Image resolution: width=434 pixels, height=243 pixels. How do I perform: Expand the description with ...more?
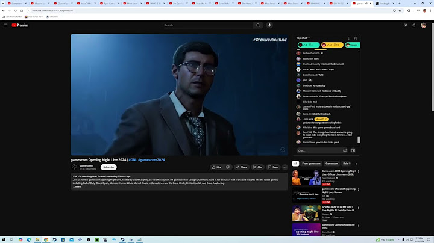(x=77, y=186)
